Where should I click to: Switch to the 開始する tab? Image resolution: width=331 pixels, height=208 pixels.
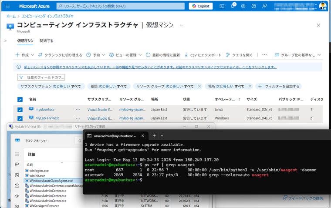point(47,41)
